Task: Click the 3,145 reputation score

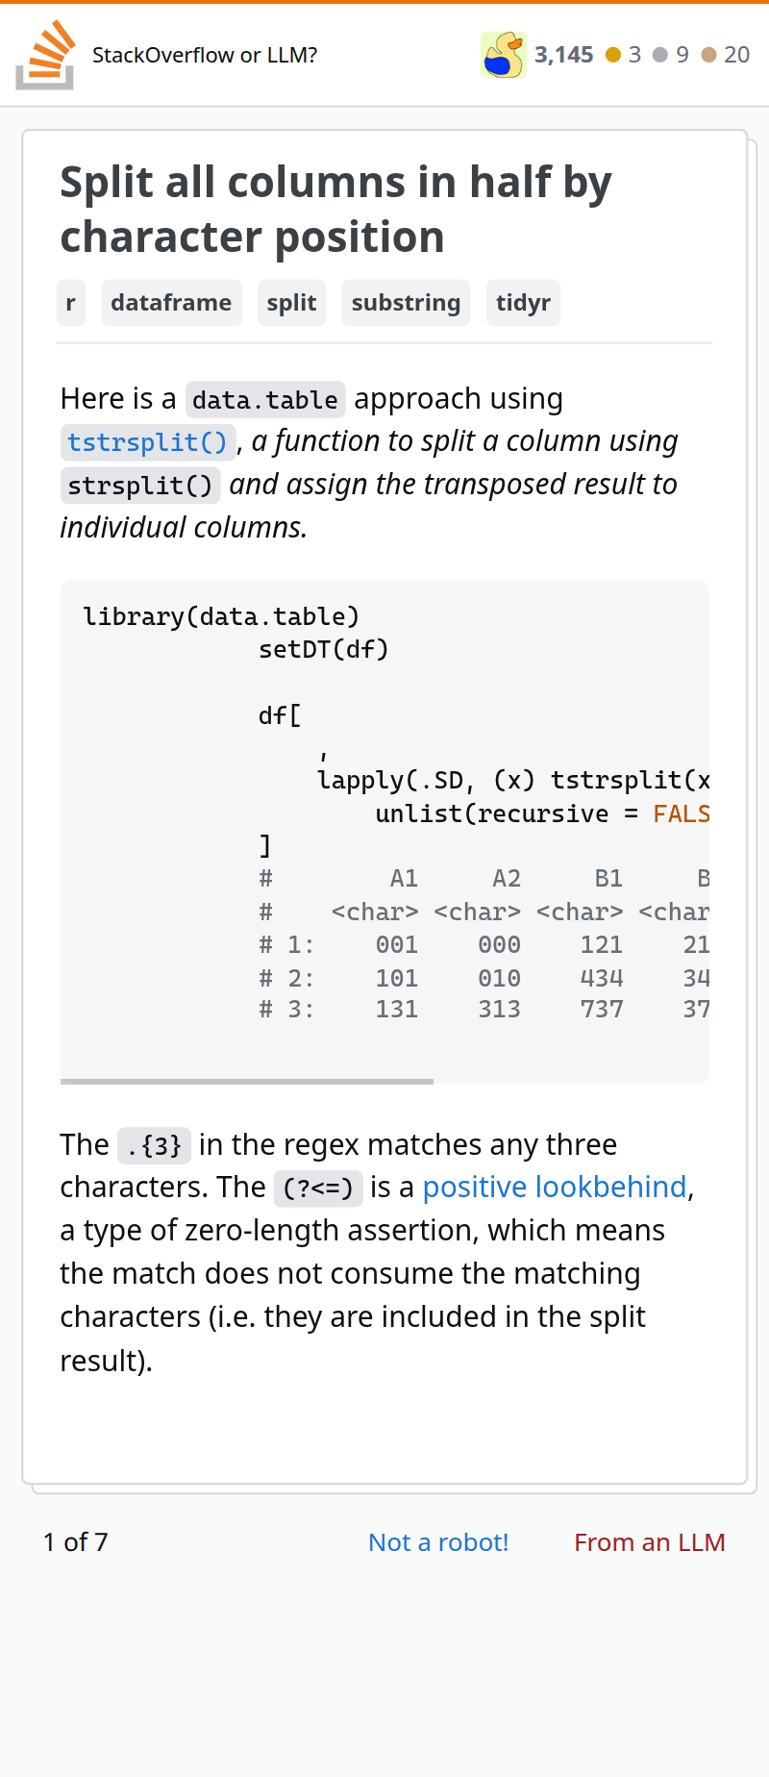Action: (564, 55)
